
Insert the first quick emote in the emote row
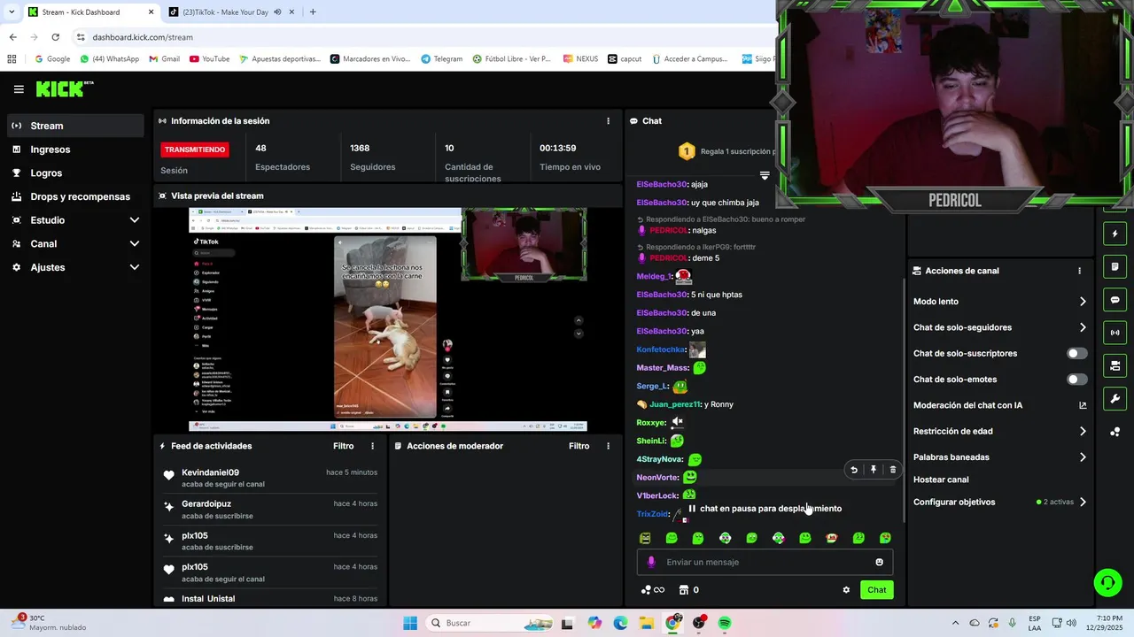tap(645, 538)
